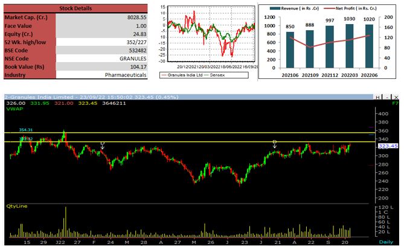This screenshot has height=250, width=404.
Task: Click the volume value 3646211
Action: (114, 103)
